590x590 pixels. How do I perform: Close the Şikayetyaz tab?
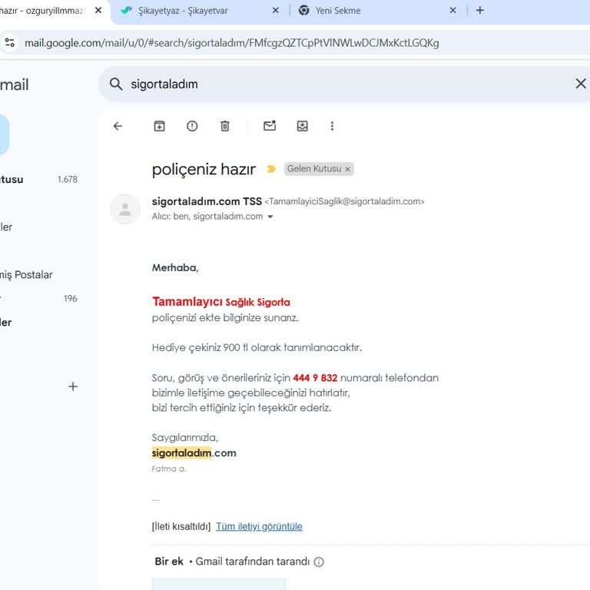coord(276,11)
